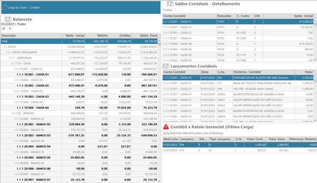Select bold 1.1.1.10.004 - CAIXA 04 row
The height and width of the screenshot is (183, 317).
pos(79,108)
